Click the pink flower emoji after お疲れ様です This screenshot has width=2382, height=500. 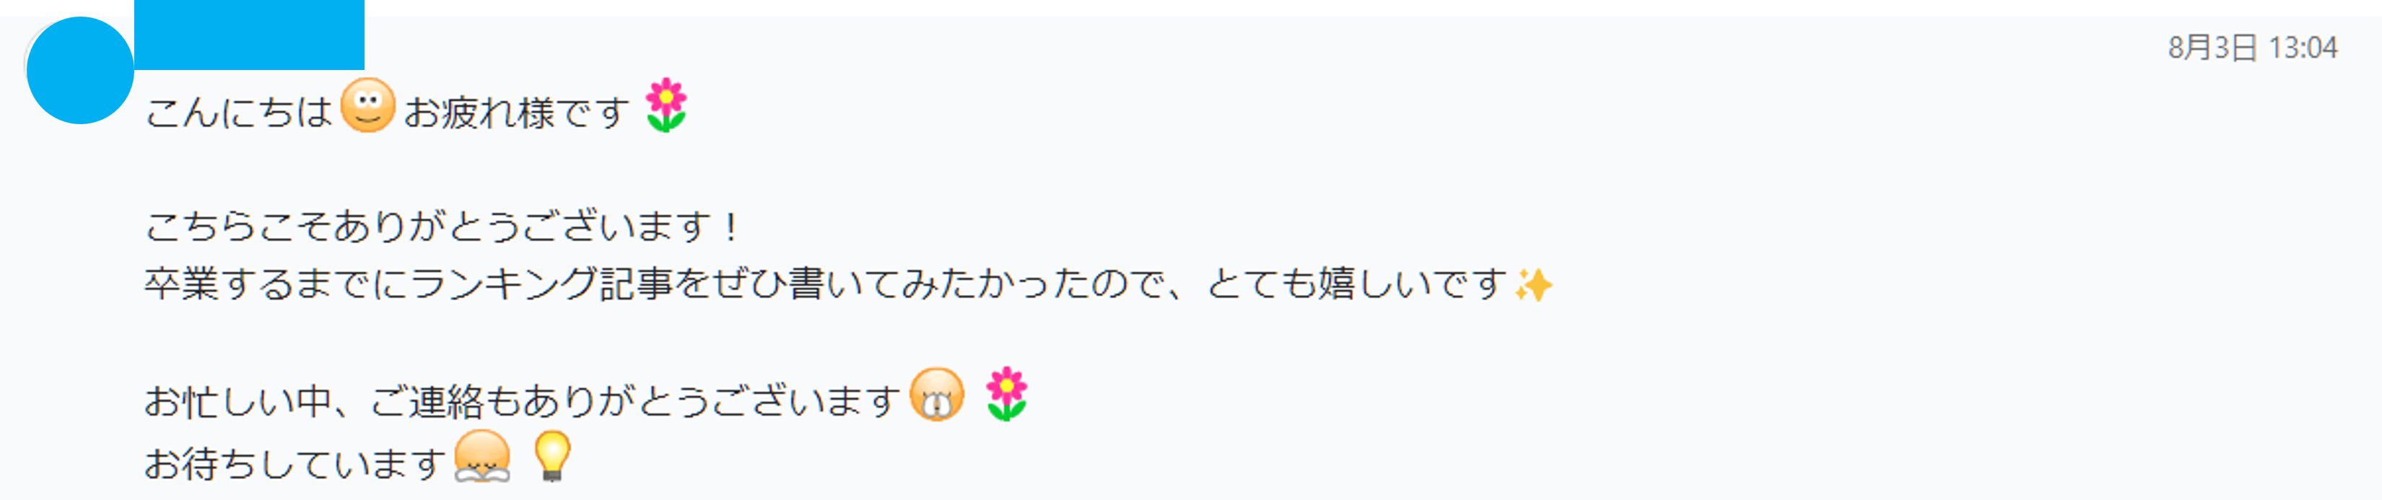pyautogui.click(x=666, y=105)
